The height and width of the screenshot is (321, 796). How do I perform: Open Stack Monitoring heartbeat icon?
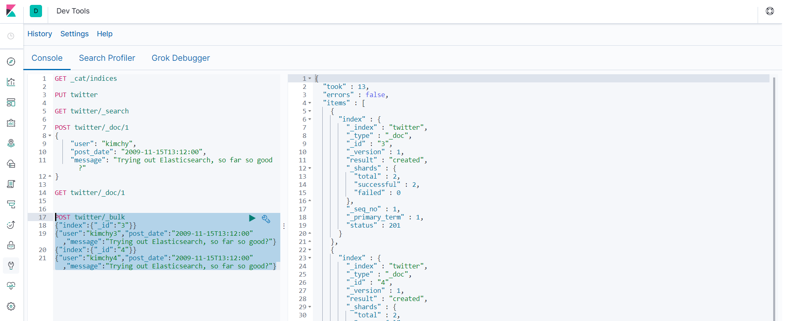pos(11,286)
